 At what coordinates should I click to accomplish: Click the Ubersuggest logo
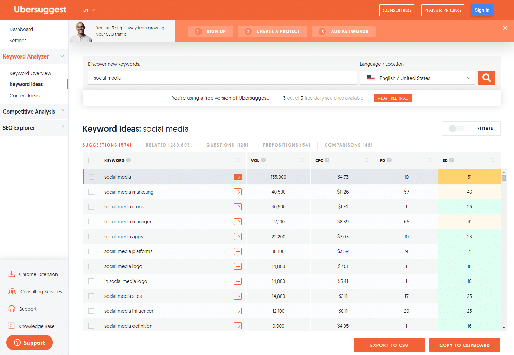(x=40, y=10)
